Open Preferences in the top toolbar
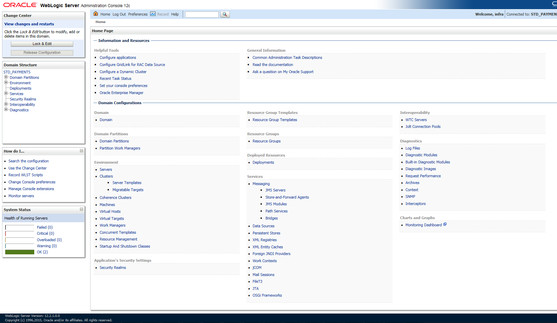Viewport: 557px width, 323px height. pos(138,14)
